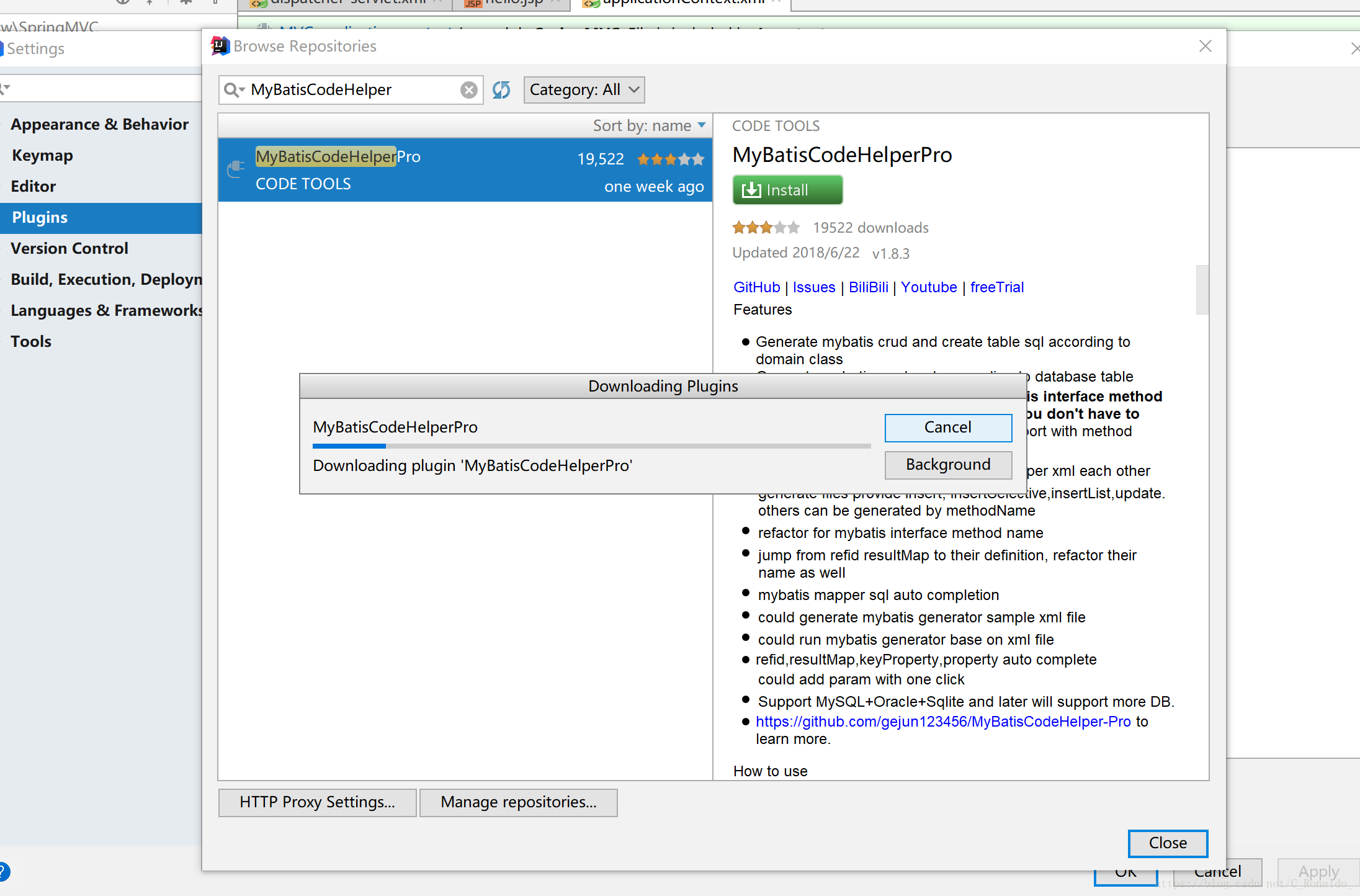The height and width of the screenshot is (896, 1360).
Task: Select Appearance & Behavior in Settings
Action: 101,124
